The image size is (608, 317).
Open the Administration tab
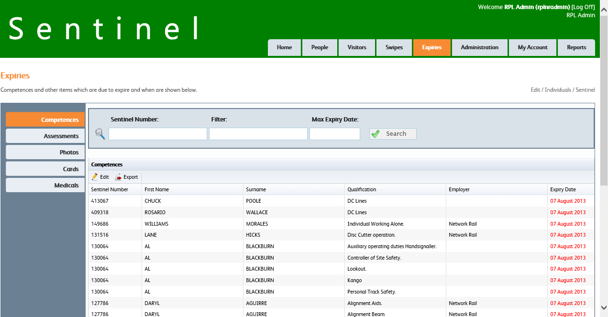coord(480,47)
